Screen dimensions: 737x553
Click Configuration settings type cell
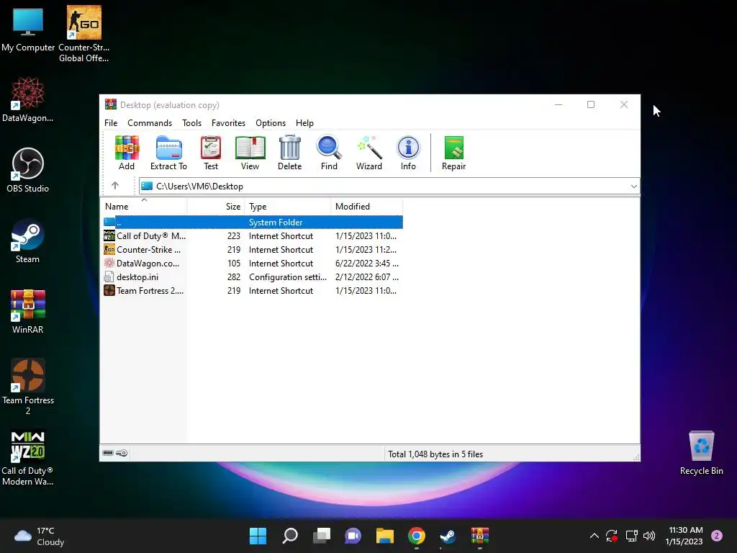tap(288, 277)
